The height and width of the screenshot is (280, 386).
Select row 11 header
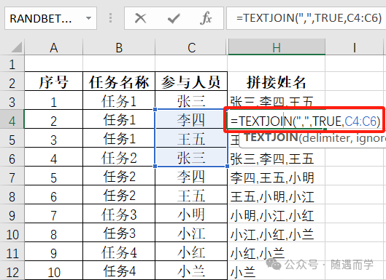[12, 252]
